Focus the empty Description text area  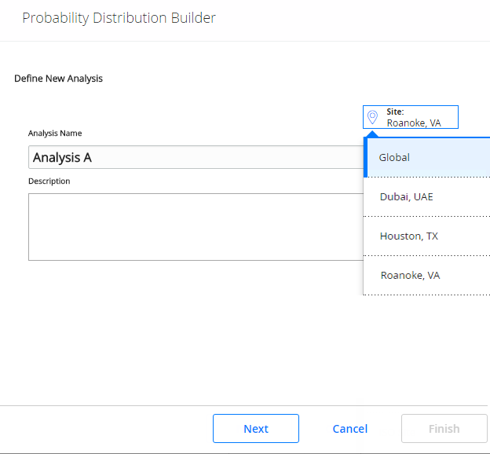coord(196,227)
